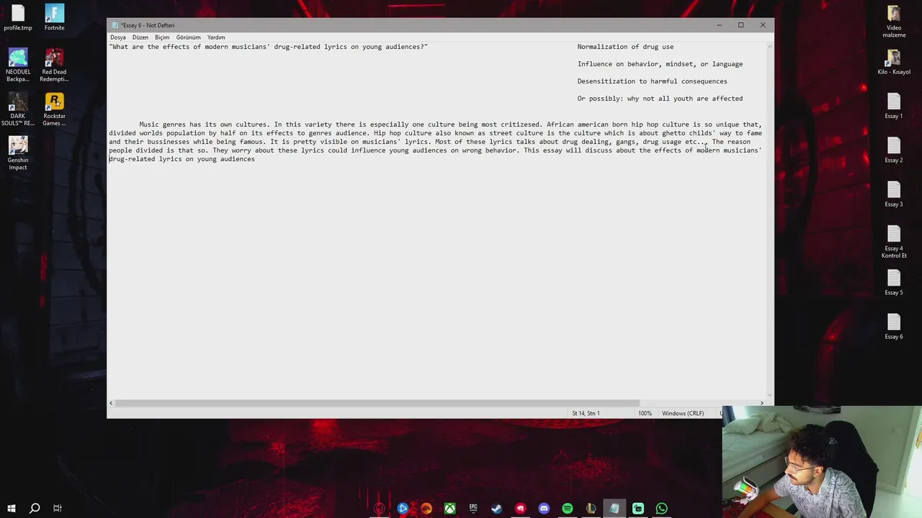Viewport: 922px width, 518px height.
Task: Open the Yardım menu
Action: click(216, 37)
